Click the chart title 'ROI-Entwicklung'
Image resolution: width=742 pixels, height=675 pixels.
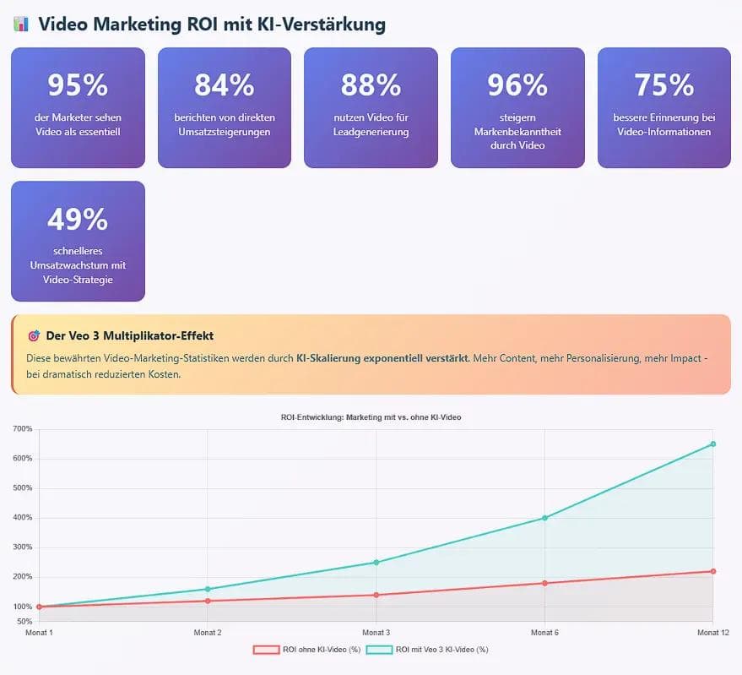[371, 417]
